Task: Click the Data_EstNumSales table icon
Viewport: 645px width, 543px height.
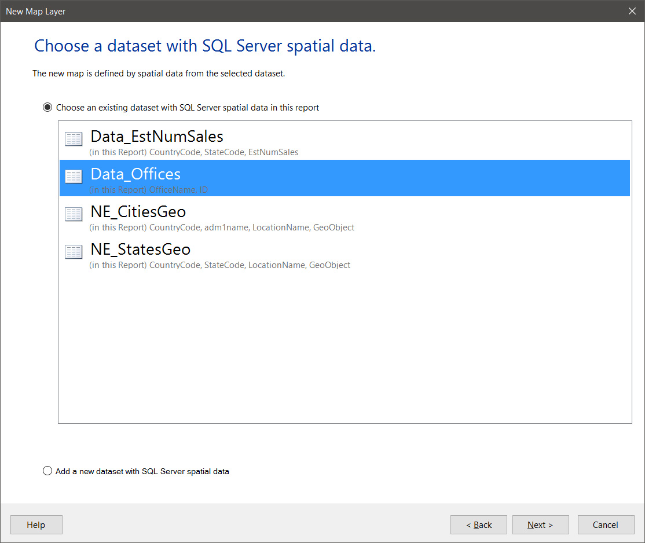Action: coord(74,139)
